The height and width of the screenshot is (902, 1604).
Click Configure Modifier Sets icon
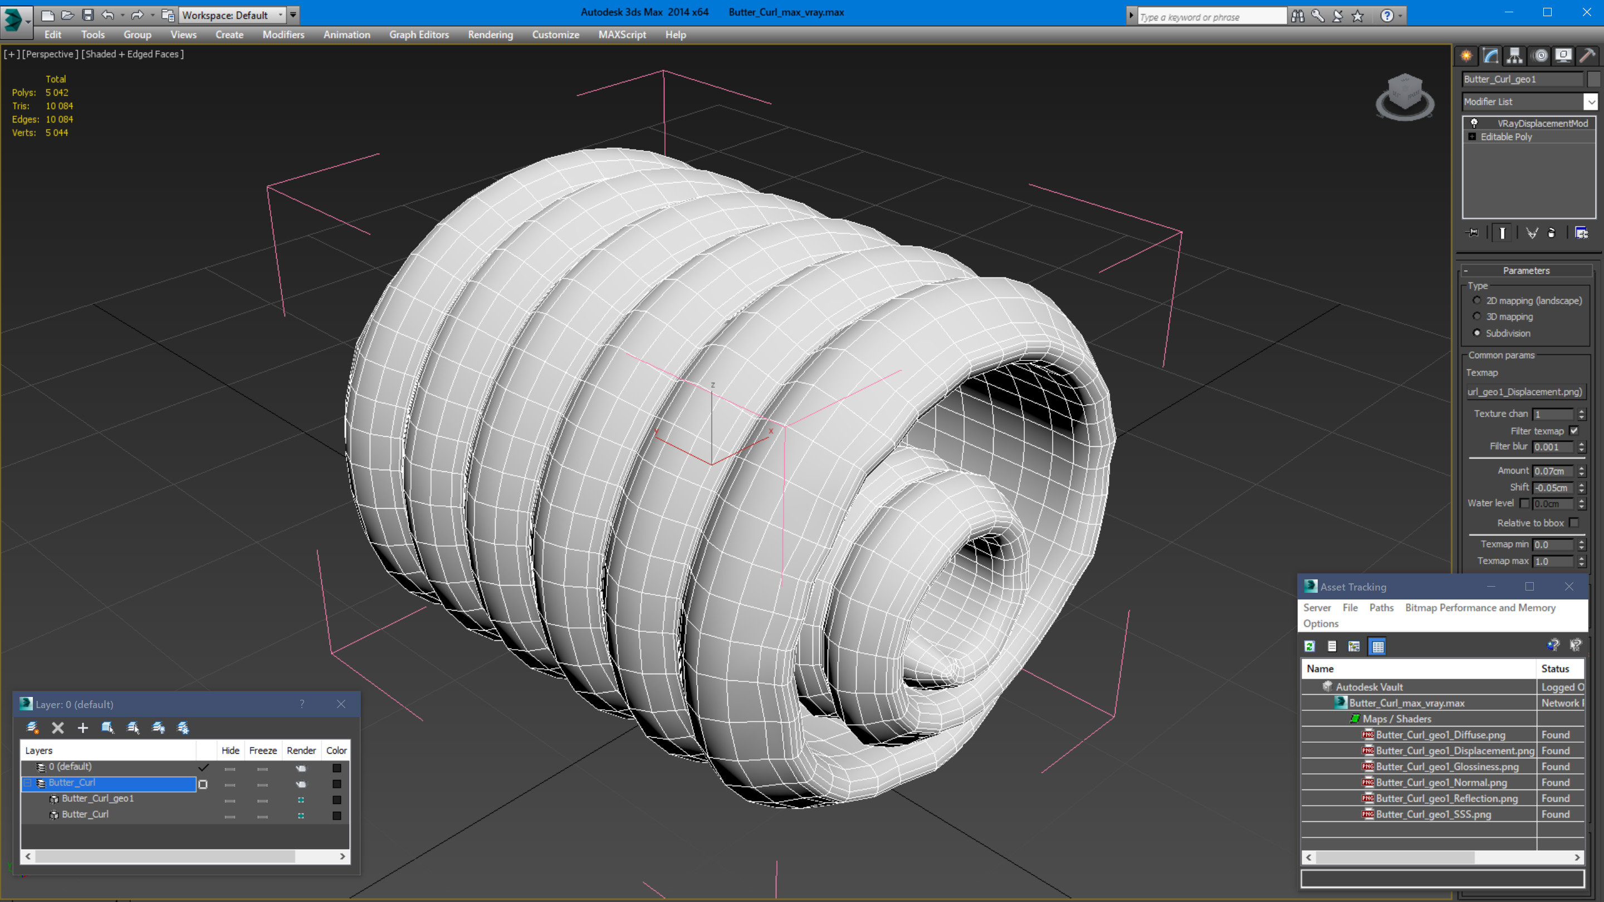tap(1581, 233)
